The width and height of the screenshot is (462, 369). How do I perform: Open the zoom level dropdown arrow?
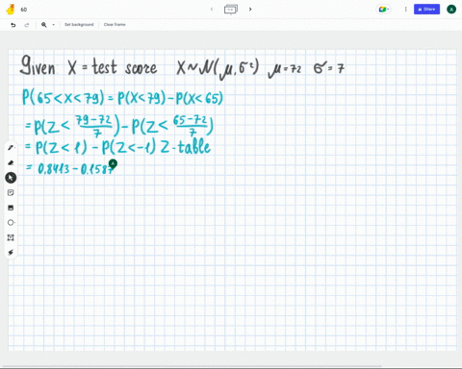[x=54, y=25]
